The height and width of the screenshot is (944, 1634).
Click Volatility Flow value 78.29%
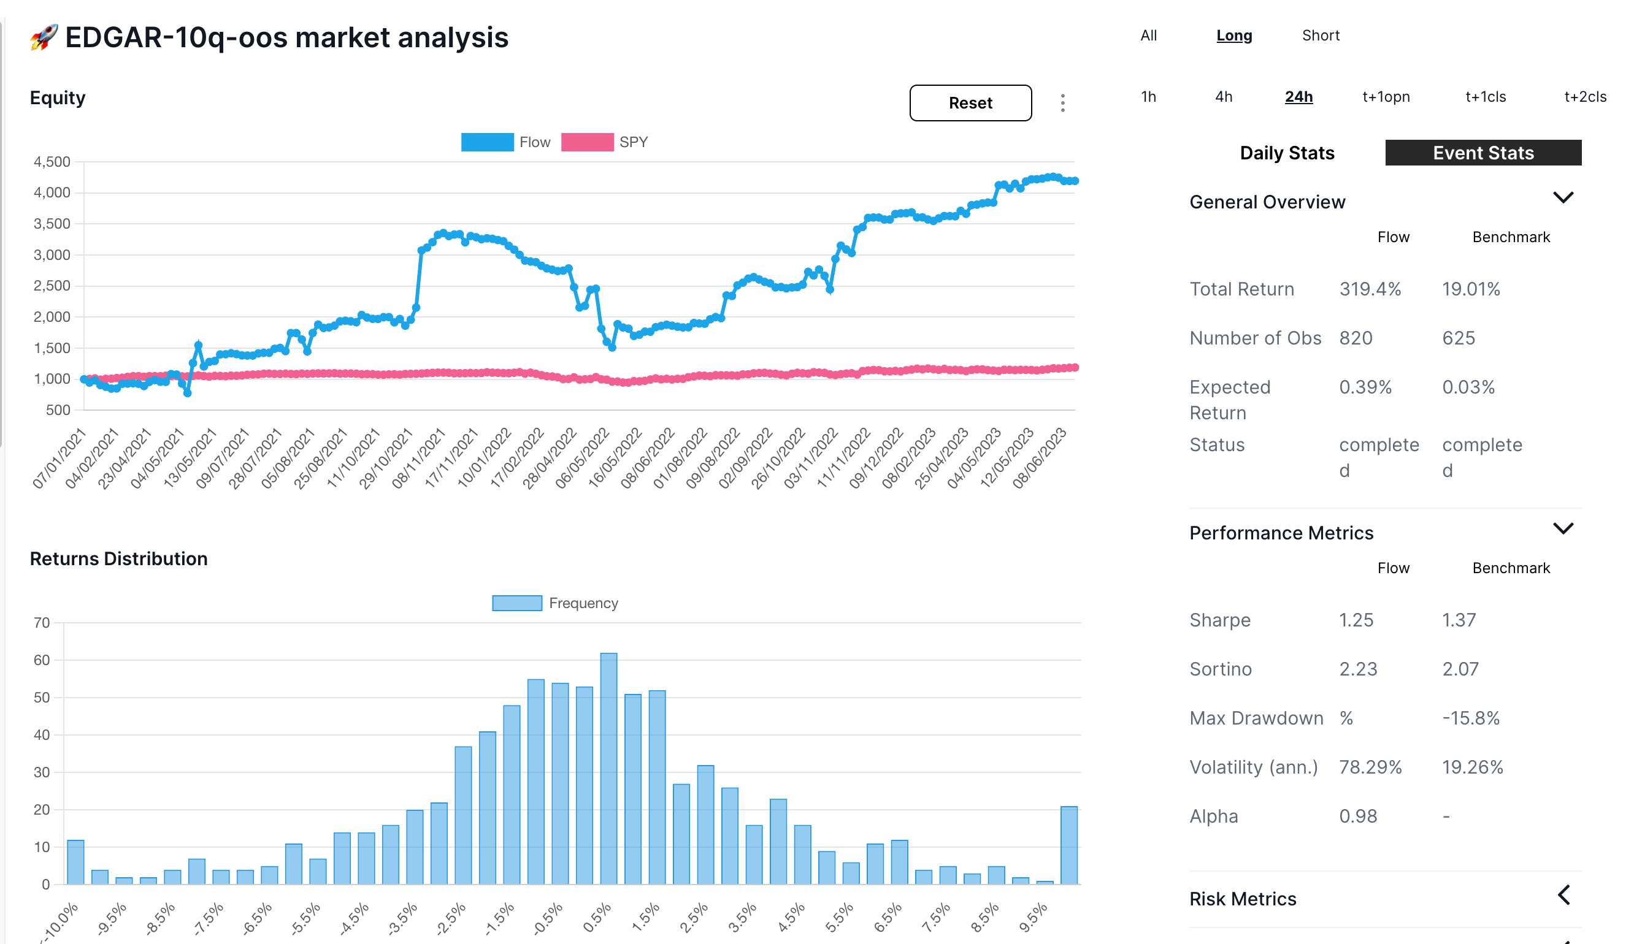coord(1370,768)
